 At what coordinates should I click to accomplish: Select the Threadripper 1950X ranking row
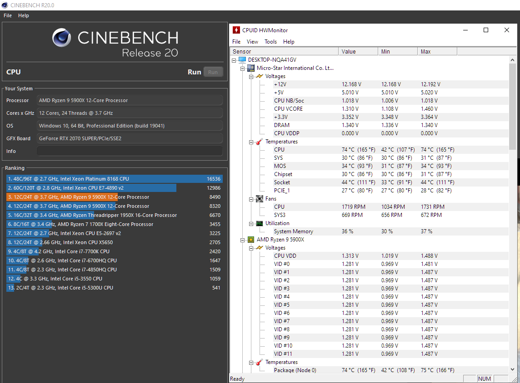pos(115,215)
